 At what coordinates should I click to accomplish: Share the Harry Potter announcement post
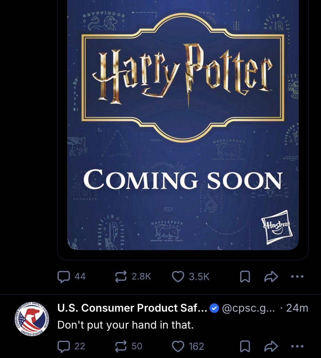(x=271, y=276)
